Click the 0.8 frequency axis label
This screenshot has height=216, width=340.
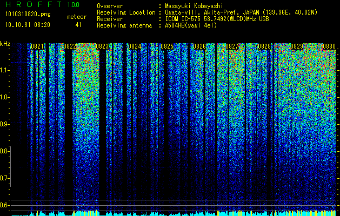(x=4, y=151)
